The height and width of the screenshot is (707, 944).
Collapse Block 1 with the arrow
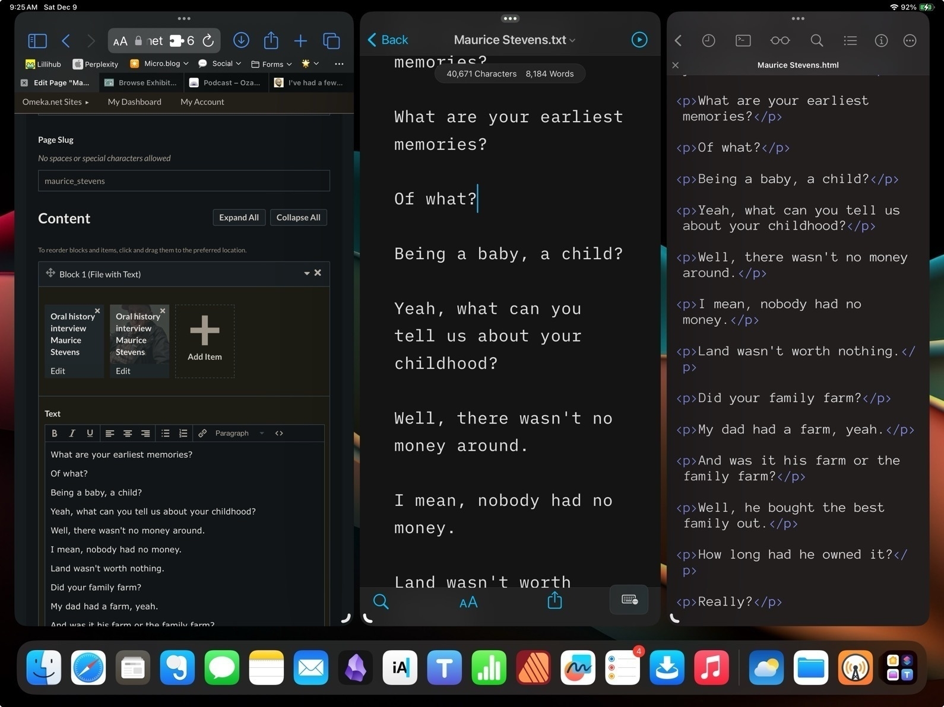click(306, 273)
